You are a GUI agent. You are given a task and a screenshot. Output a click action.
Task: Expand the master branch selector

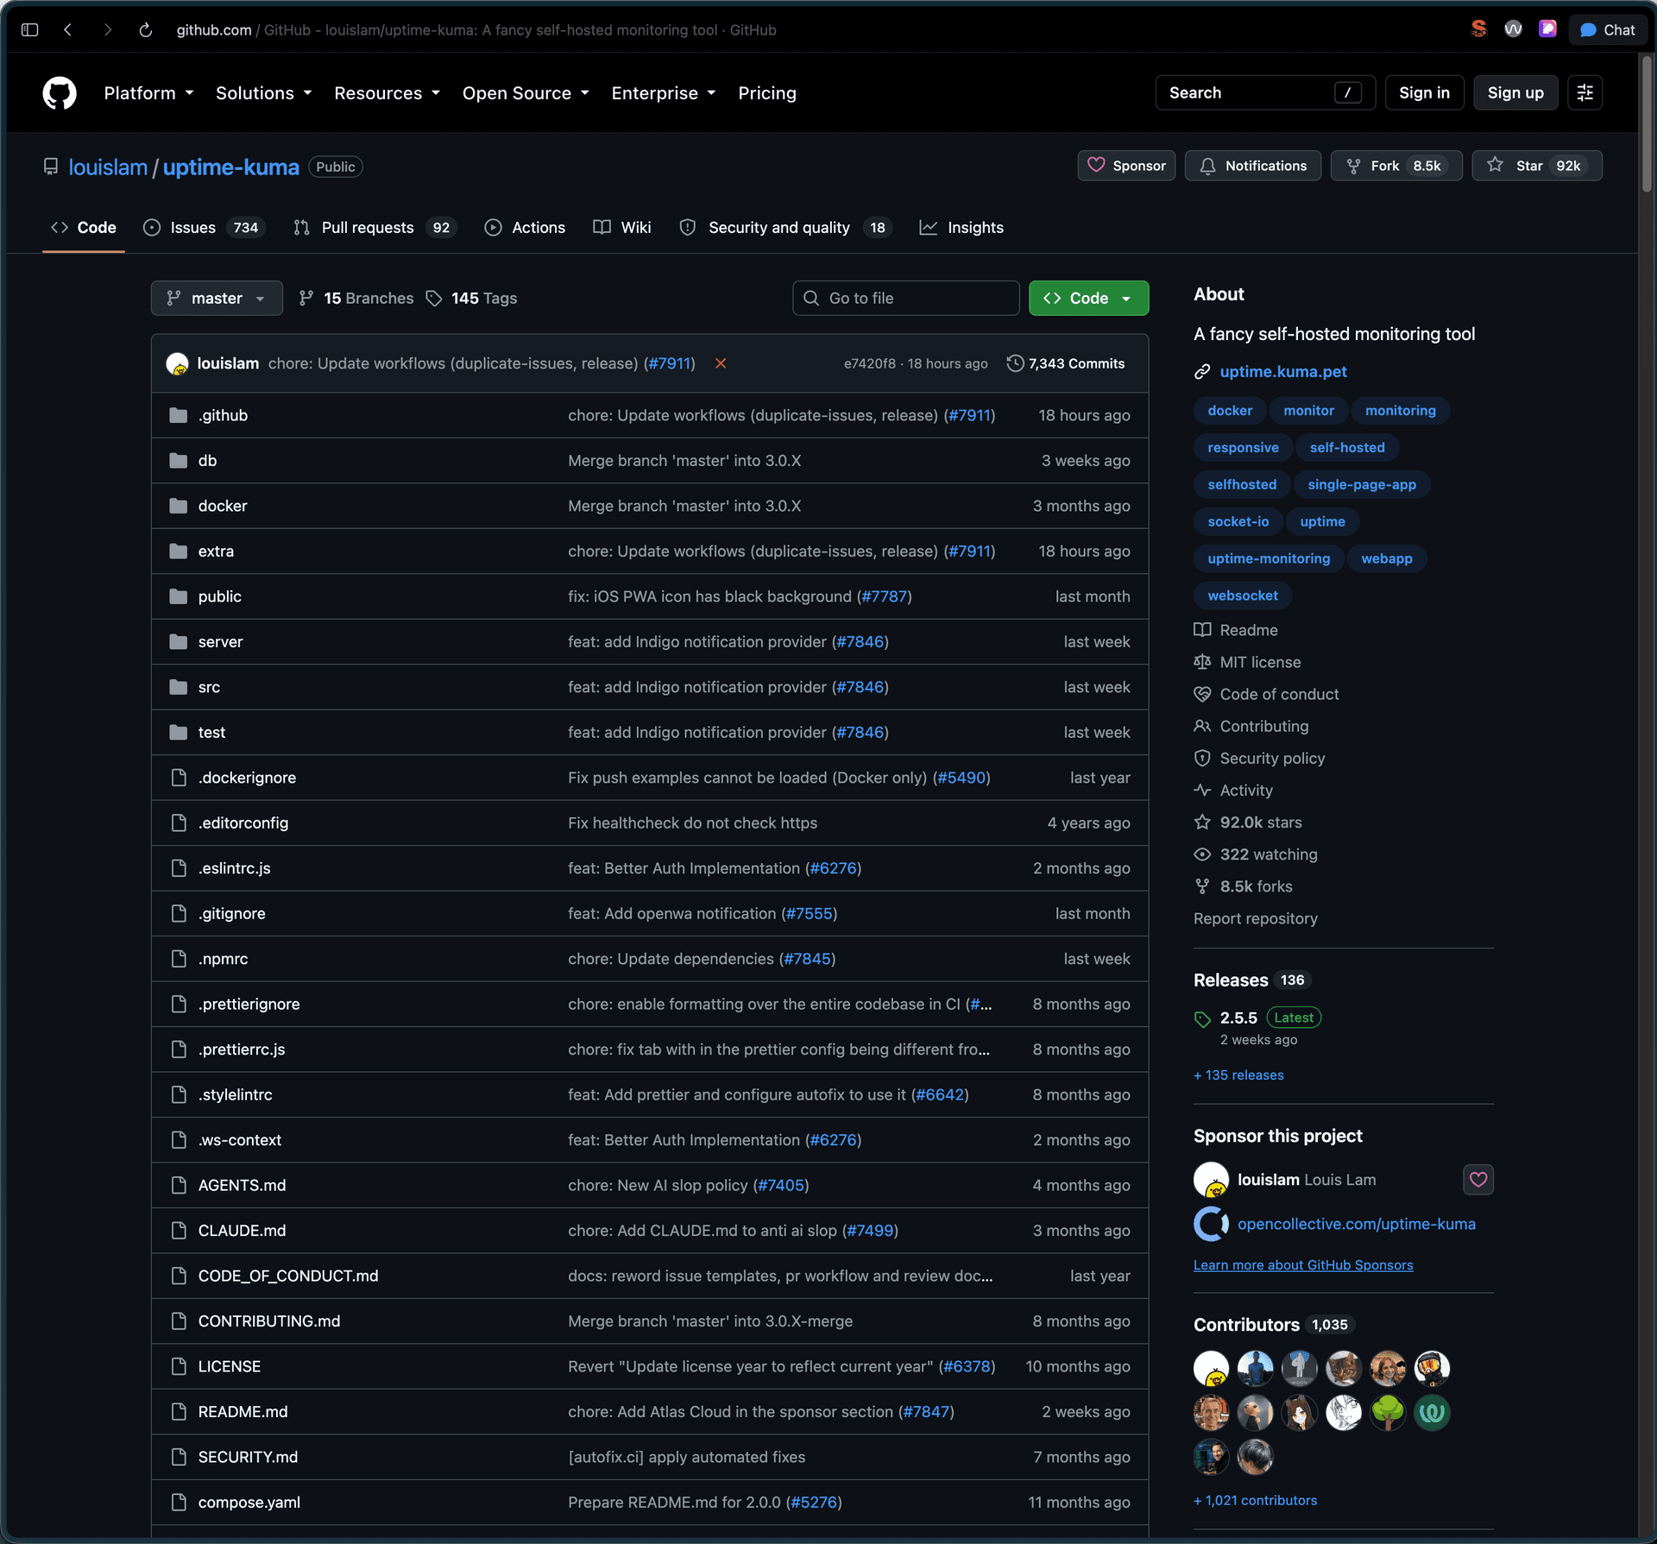(x=217, y=298)
